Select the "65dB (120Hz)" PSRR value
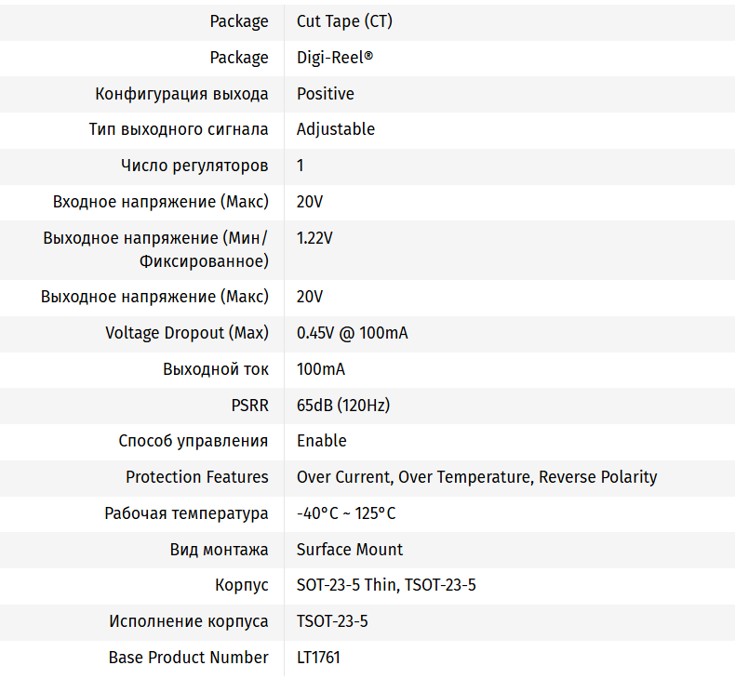 pos(343,406)
